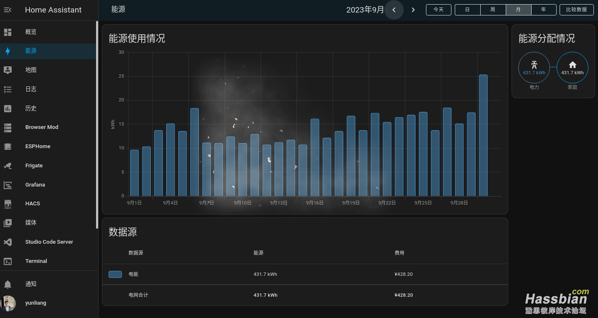Click the 电网合计 row label
Viewport: 598px width, 318px height.
[x=138, y=295]
